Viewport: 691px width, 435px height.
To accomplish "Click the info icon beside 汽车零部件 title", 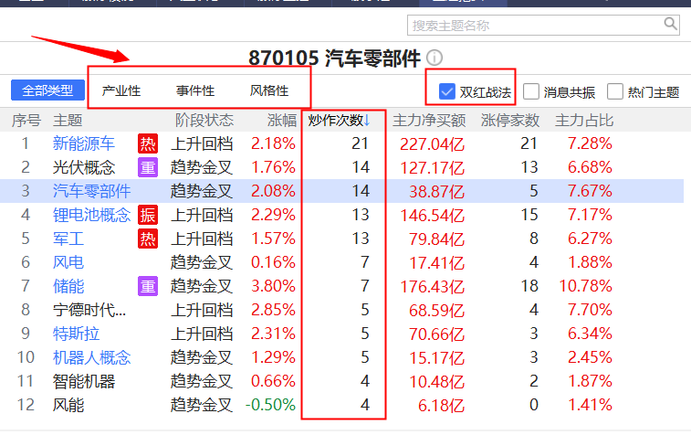I will (x=434, y=58).
